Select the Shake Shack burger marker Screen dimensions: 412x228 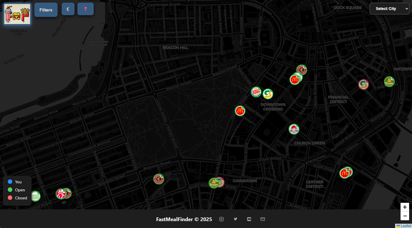(x=36, y=196)
